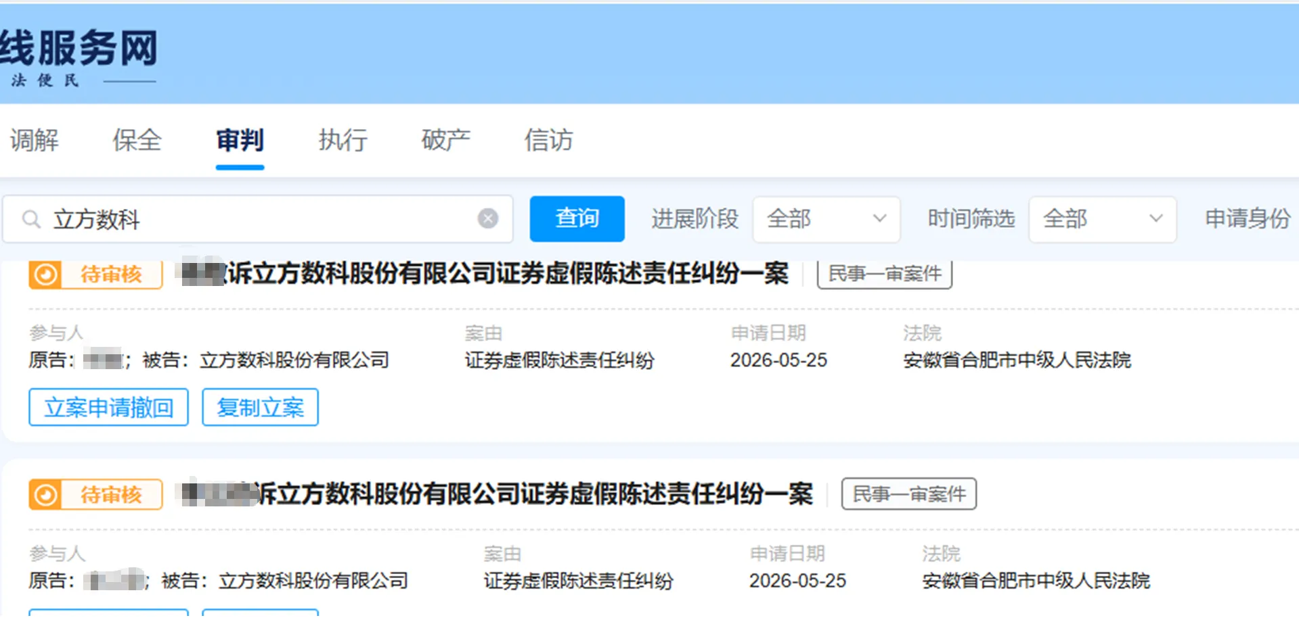This screenshot has width=1299, height=622.
Task: Click the search magnifier icon
Action: [x=31, y=219]
